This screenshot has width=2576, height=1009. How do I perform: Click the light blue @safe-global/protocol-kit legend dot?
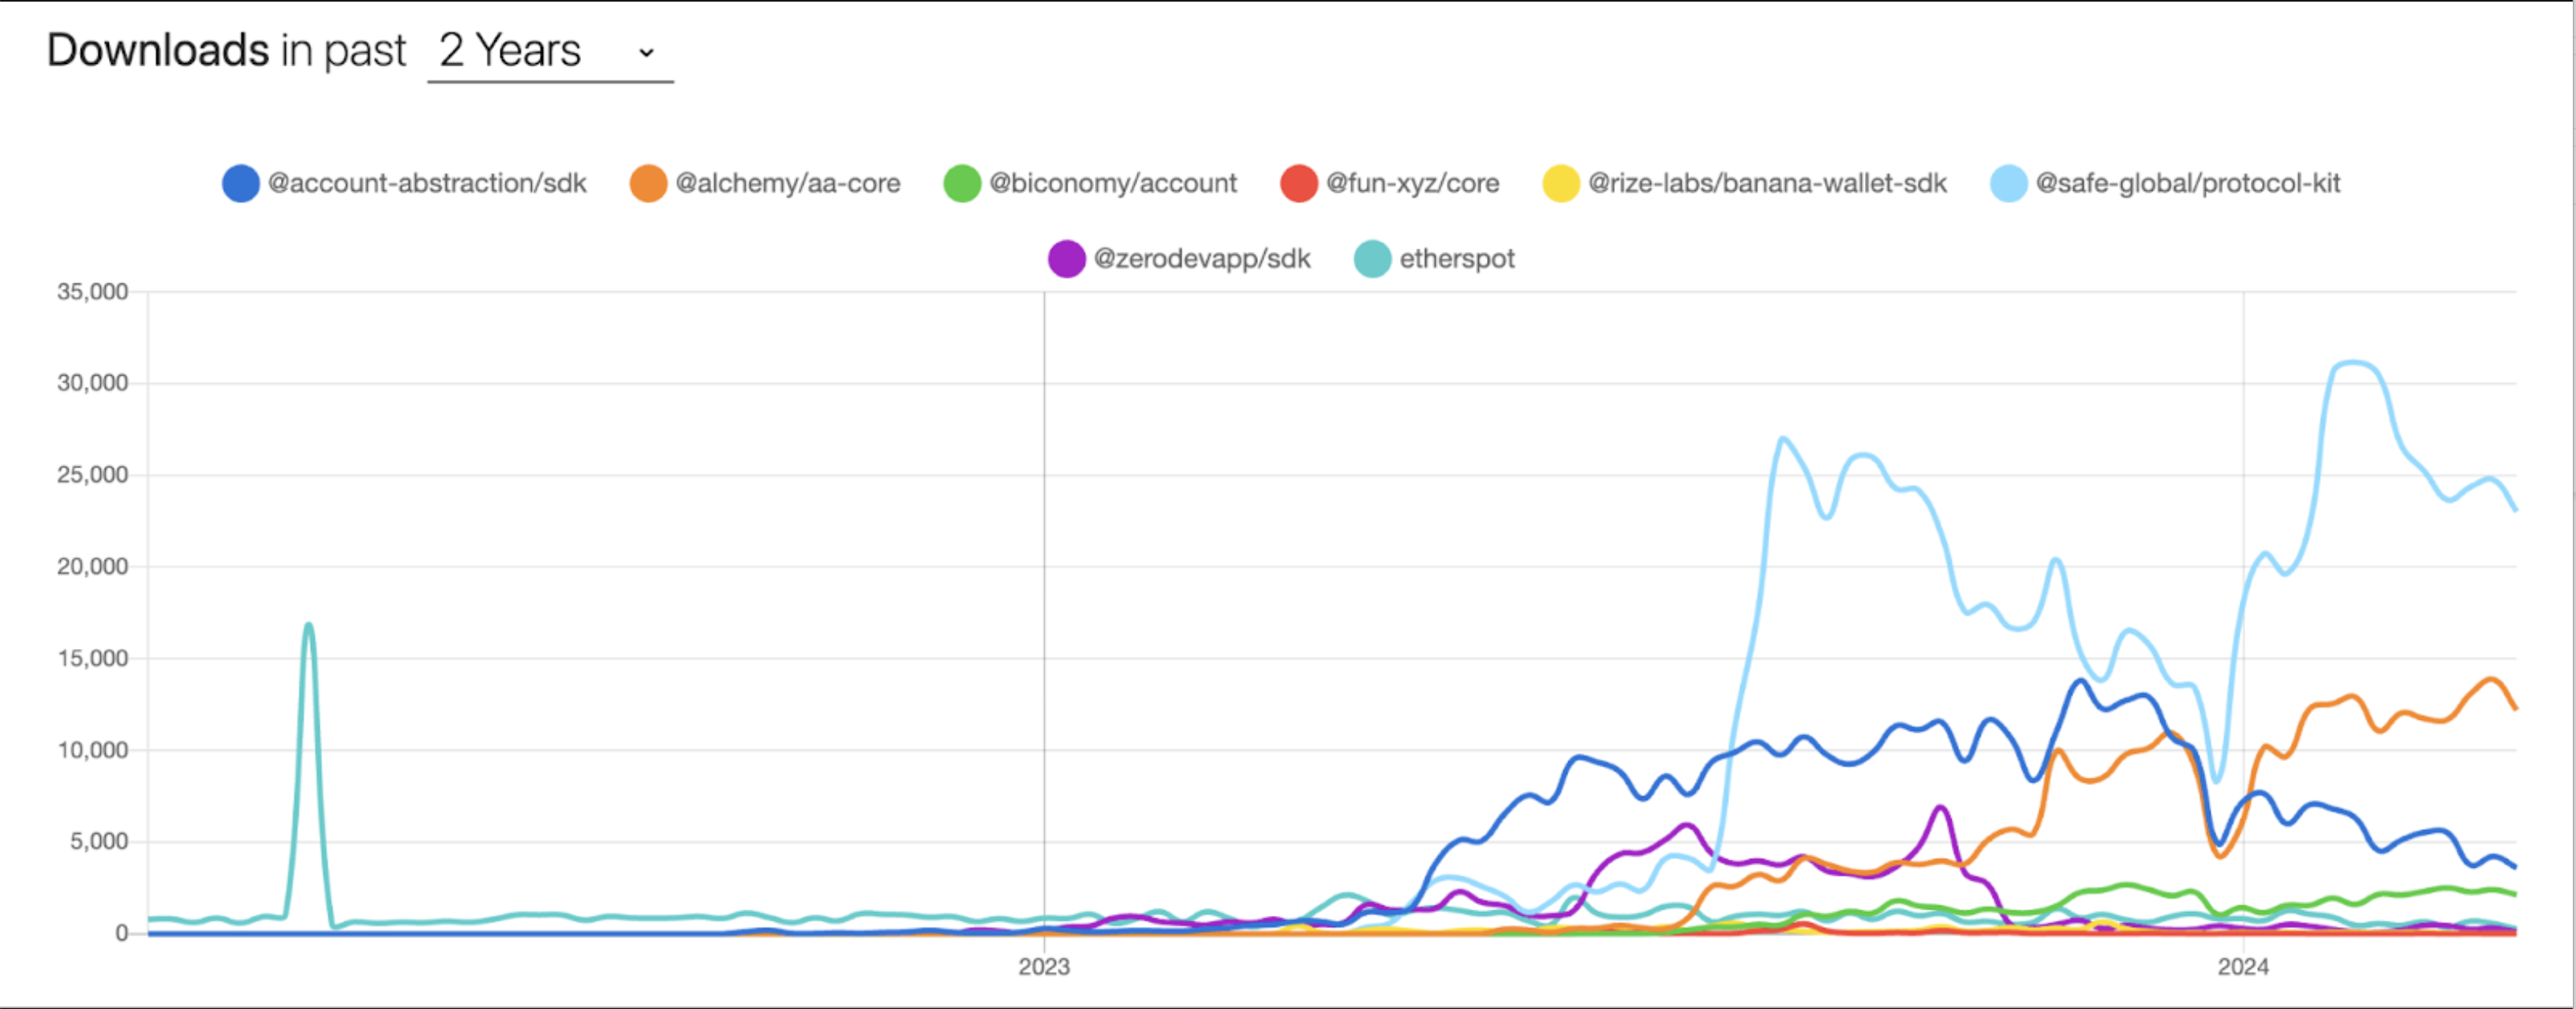(2008, 184)
